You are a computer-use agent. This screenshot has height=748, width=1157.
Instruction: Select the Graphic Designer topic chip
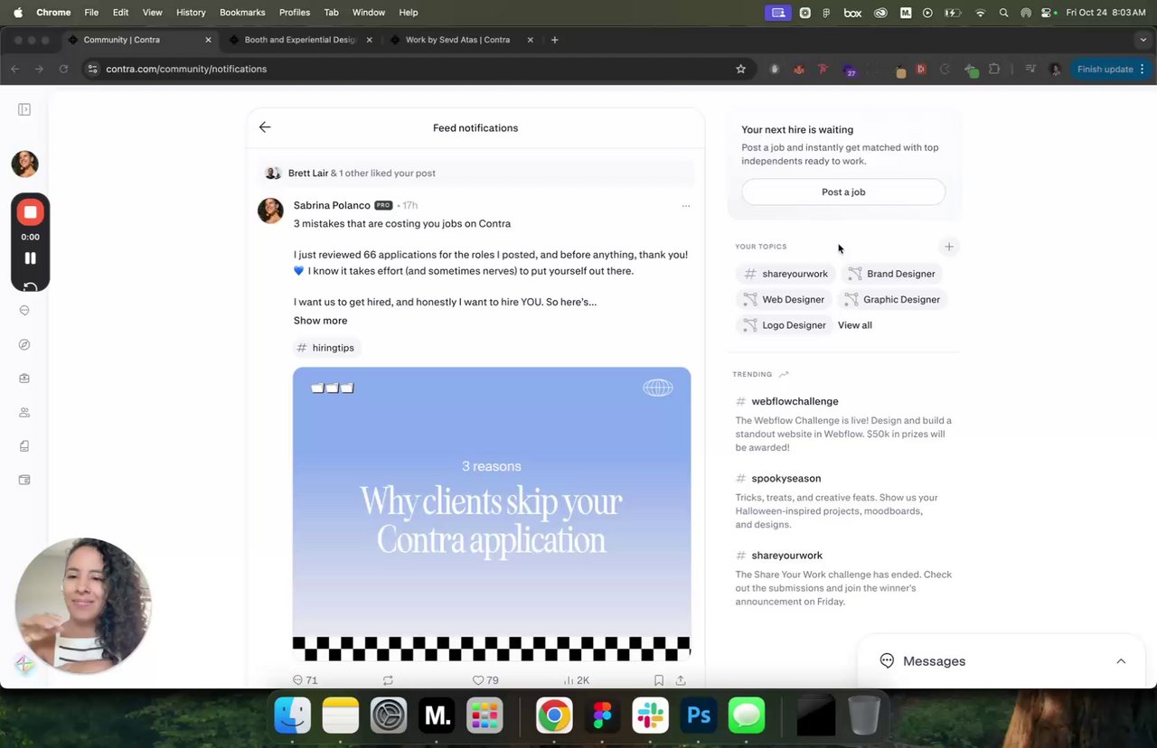click(x=893, y=299)
